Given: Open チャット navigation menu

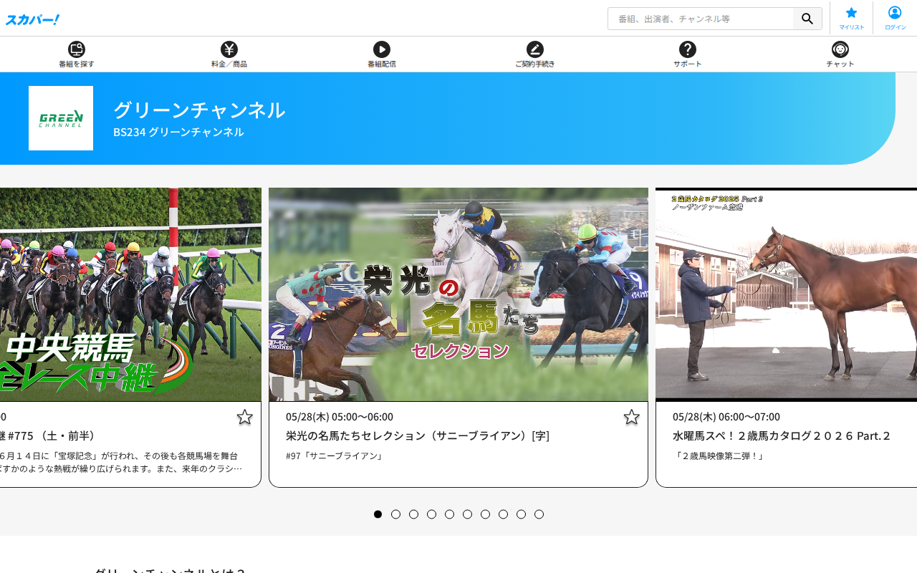Looking at the screenshot, I should [840, 54].
